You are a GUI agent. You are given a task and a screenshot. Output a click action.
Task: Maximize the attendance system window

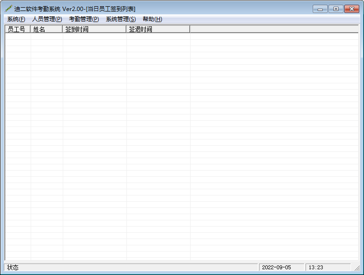click(x=336, y=9)
